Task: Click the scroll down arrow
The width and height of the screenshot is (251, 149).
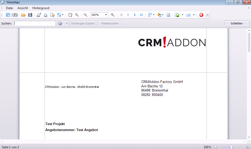Action: [249, 137]
